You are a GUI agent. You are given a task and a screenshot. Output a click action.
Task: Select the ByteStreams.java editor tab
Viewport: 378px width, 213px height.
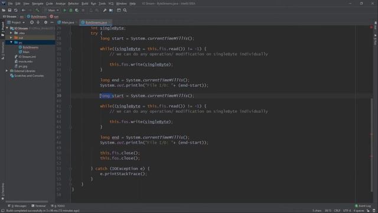tap(96, 22)
